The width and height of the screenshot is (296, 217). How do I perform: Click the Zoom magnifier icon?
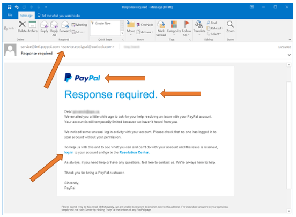tap(230, 27)
